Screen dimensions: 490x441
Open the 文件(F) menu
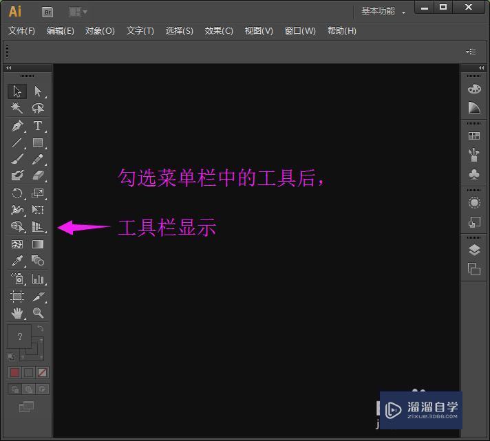[x=21, y=30]
